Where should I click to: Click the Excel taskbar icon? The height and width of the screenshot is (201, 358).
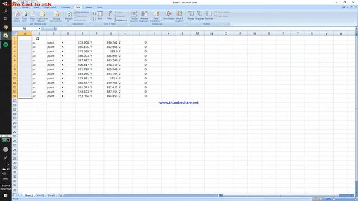6,36
